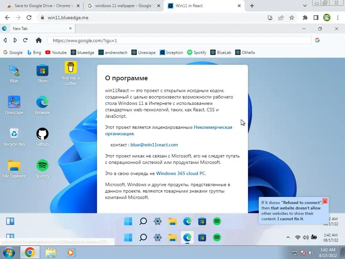Click forward arrow in inner Edge browser
Image resolution: width=345 pixels, height=259 pixels.
(x=15, y=40)
